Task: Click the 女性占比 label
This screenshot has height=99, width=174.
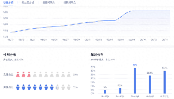Action: point(8,75)
